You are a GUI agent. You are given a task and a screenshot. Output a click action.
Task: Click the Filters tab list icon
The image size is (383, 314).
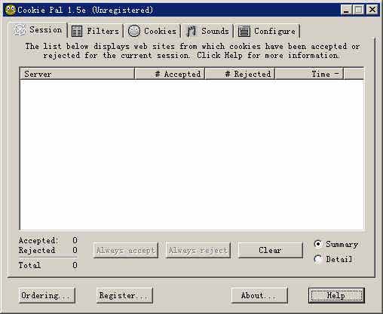tap(77, 32)
